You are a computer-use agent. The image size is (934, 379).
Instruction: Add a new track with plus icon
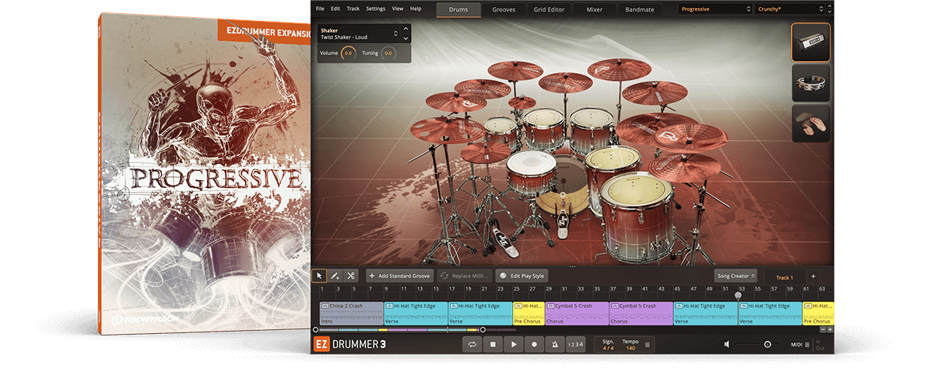pos(813,276)
